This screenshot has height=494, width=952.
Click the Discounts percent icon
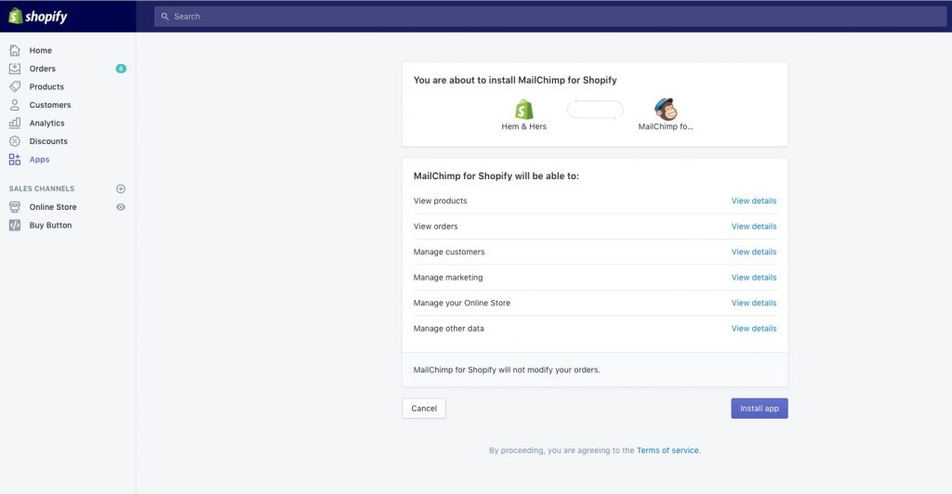(x=15, y=141)
